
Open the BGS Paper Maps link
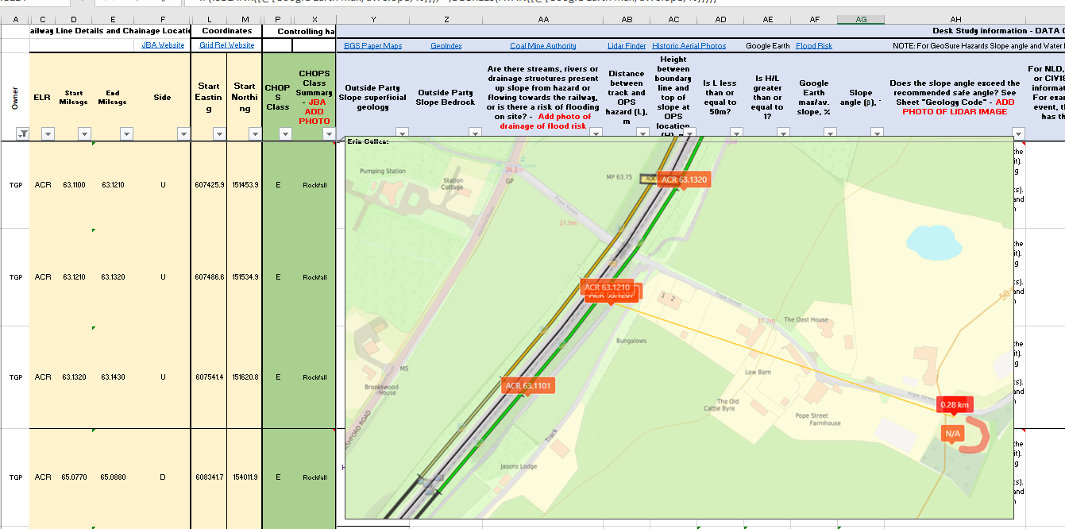click(x=372, y=46)
